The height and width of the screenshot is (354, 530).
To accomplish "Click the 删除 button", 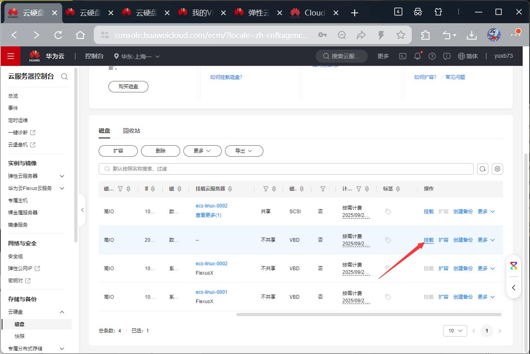I will click(161, 151).
